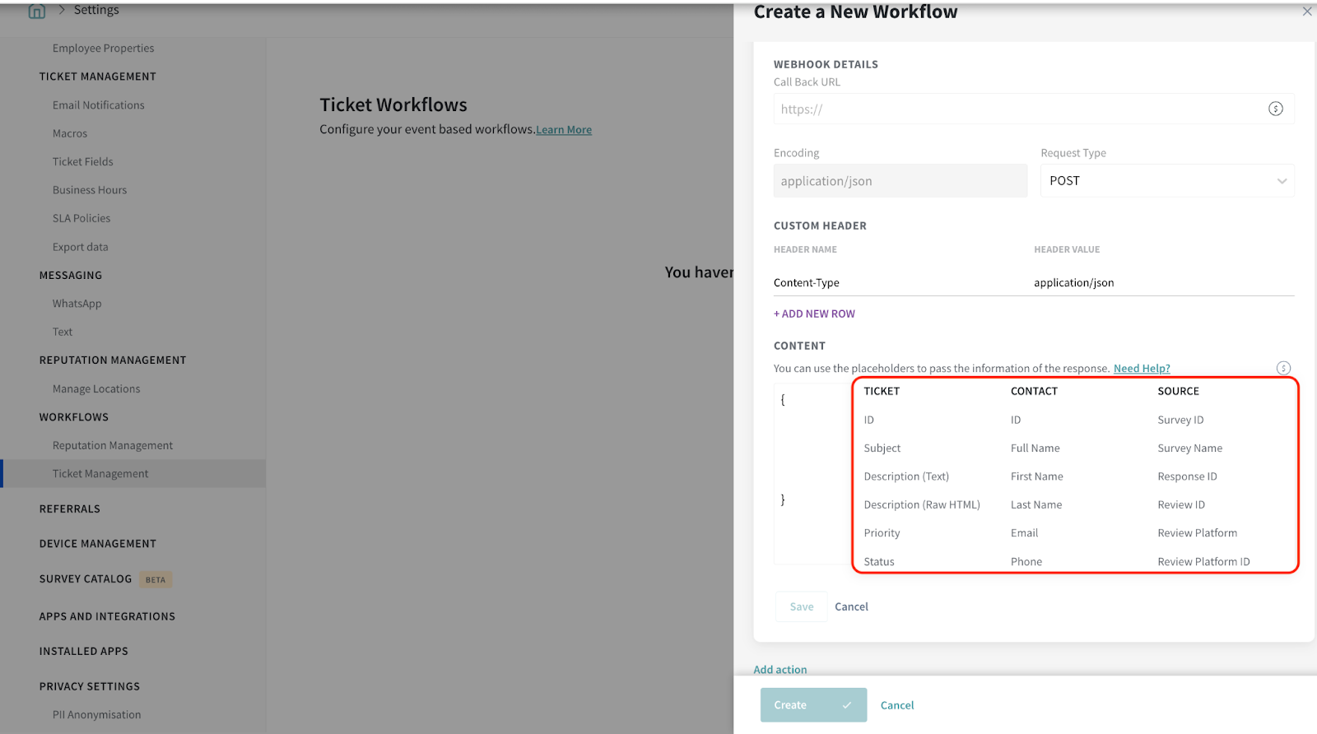Click the Add action link
This screenshot has height=734, width=1317.
(779, 670)
